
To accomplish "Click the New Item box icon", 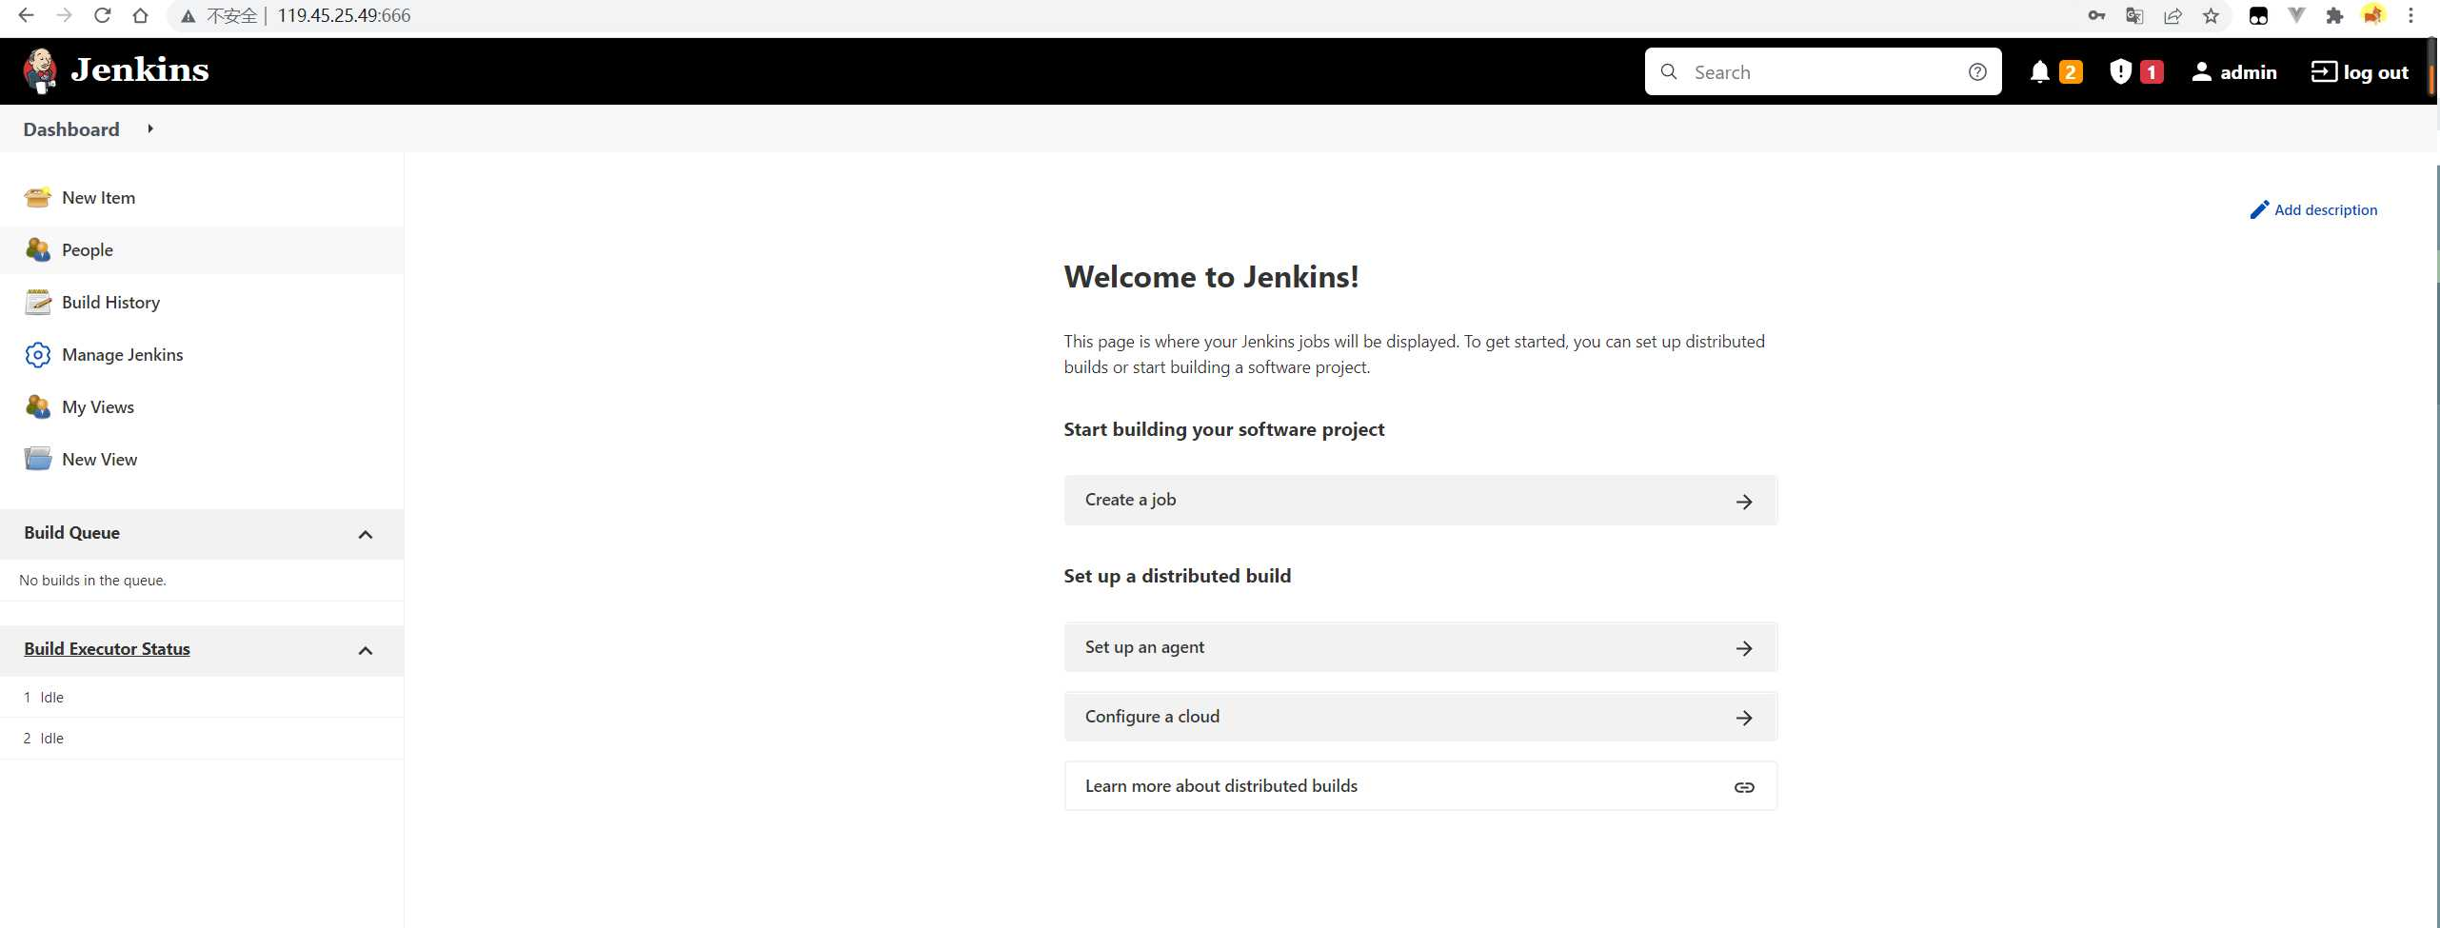I will 38,197.
